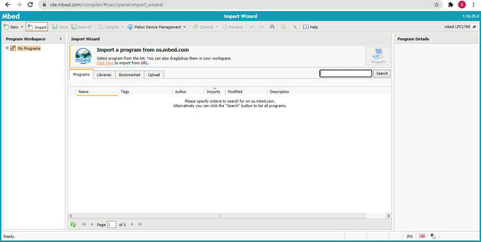Image resolution: width=481 pixels, height=242 pixels.
Task: Click the horizontal scrollbar left arrow
Action: tap(71, 216)
